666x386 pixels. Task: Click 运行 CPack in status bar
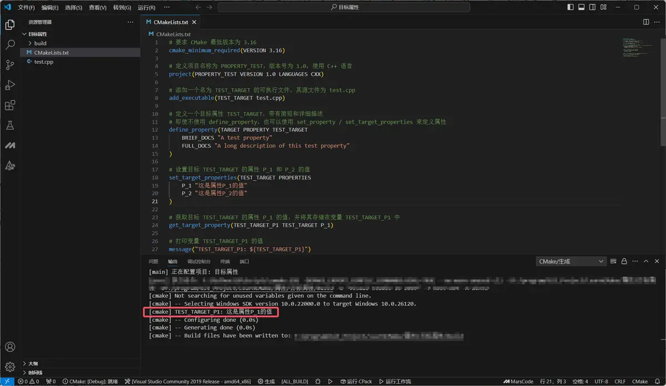pos(356,382)
